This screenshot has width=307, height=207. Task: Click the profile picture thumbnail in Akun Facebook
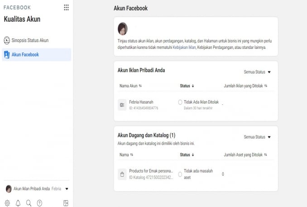tap(122, 29)
